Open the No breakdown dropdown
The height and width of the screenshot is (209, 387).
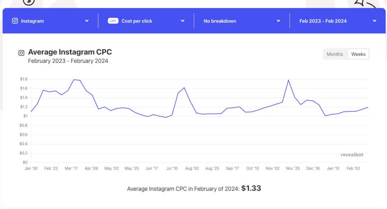click(x=278, y=21)
